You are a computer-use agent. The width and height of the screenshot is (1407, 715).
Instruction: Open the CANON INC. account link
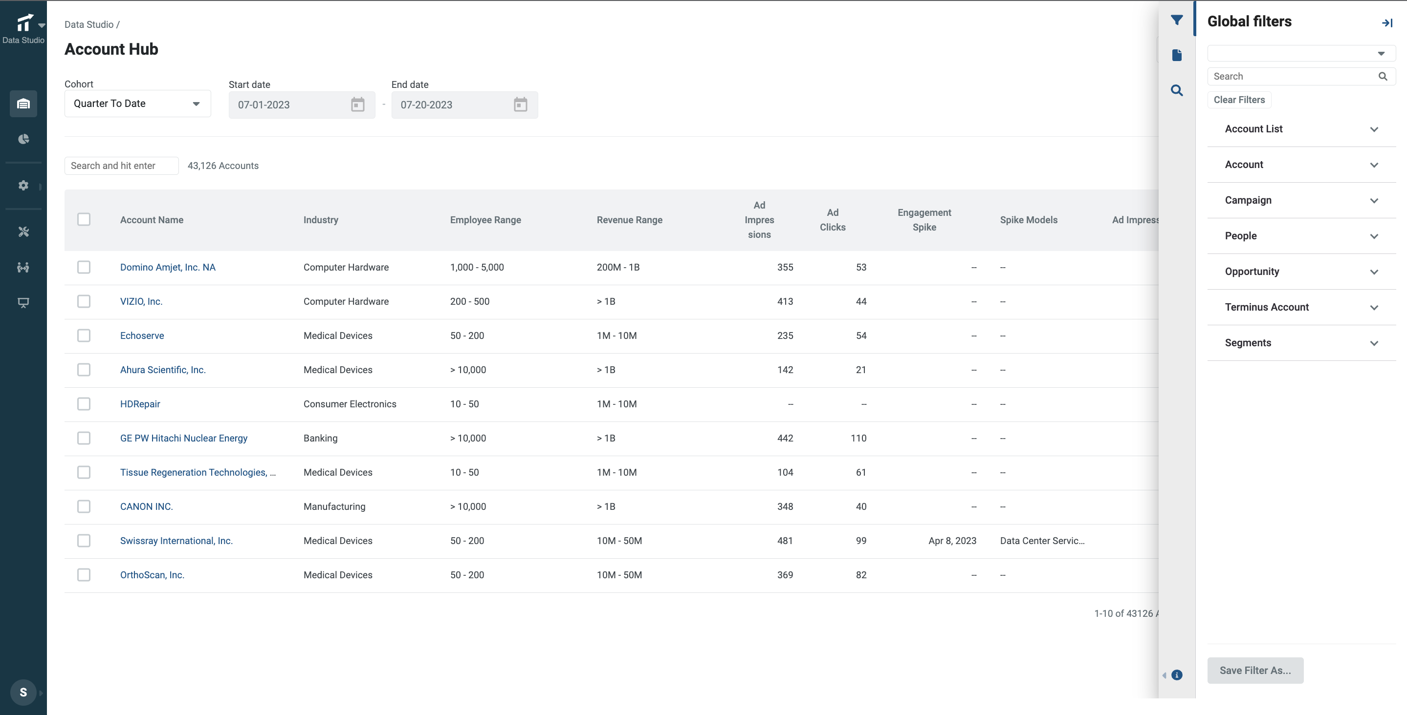[146, 506]
